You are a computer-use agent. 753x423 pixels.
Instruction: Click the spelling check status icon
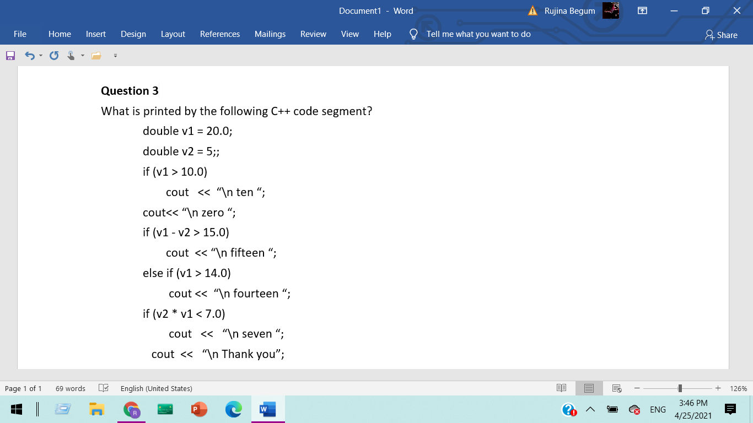104,388
